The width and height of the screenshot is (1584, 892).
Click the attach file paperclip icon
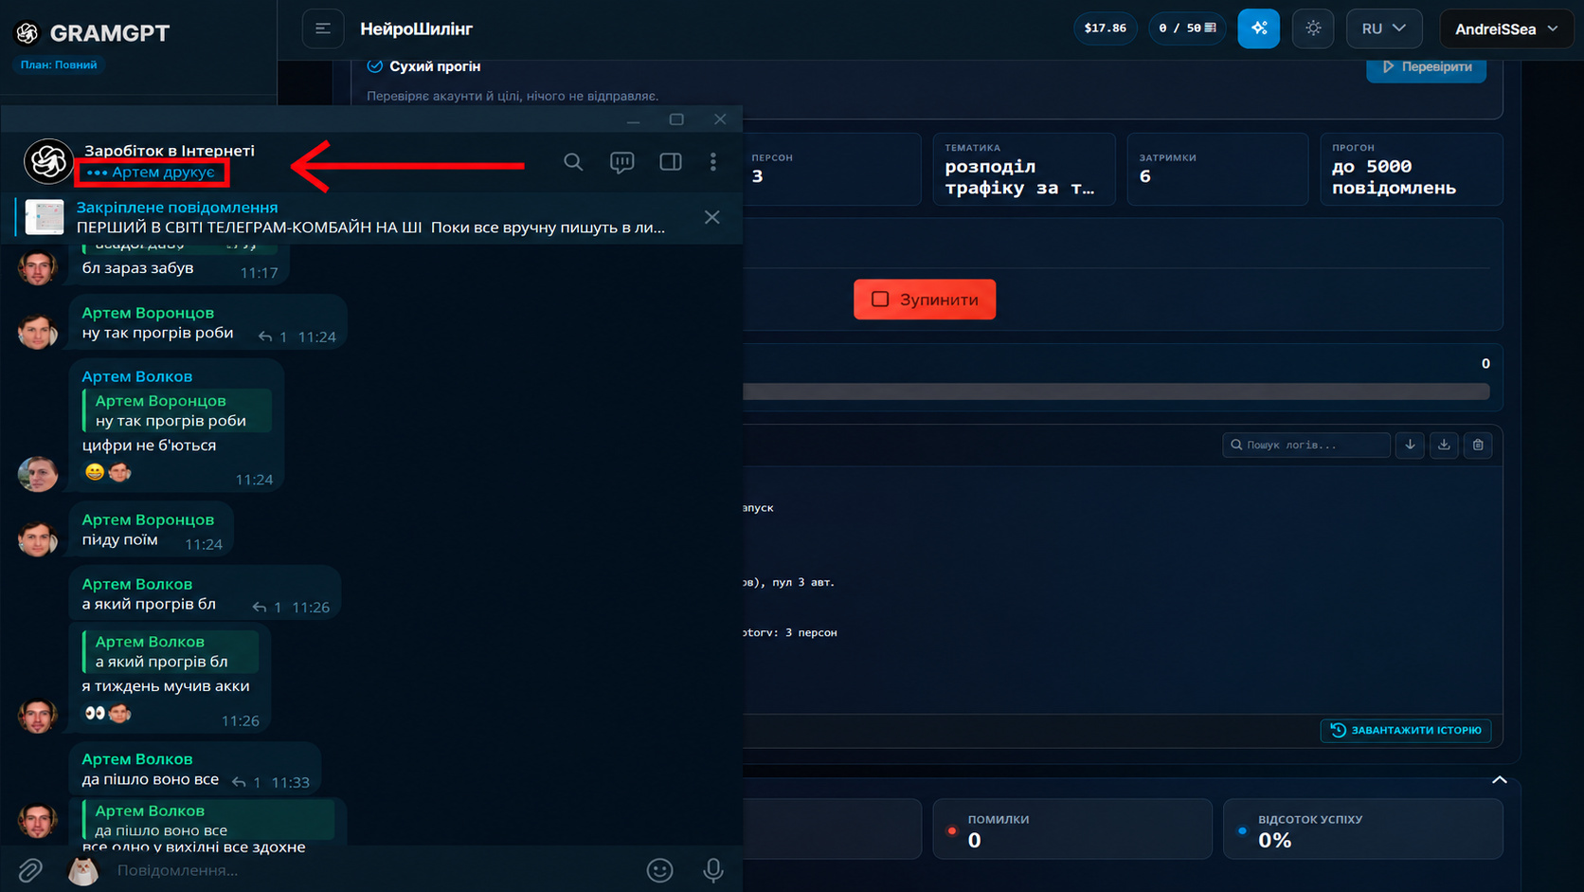[x=30, y=869]
